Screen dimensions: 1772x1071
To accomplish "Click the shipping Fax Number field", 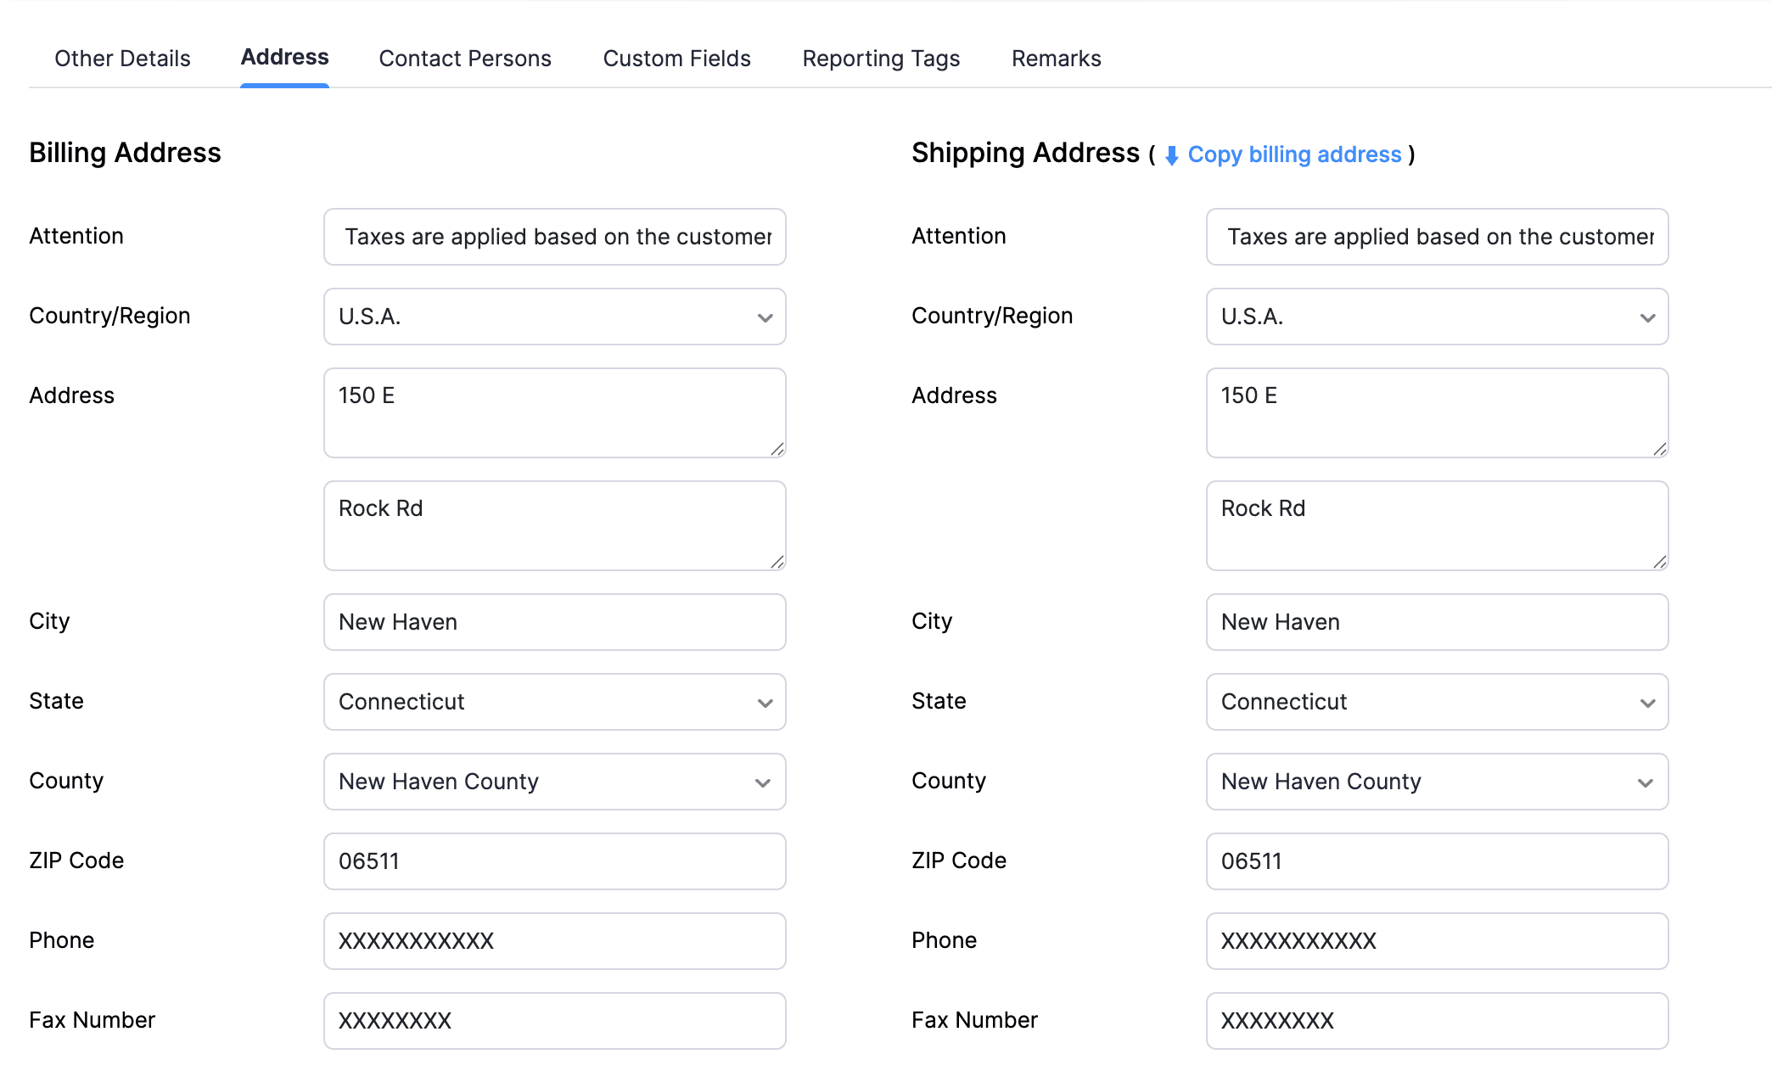I will pos(1436,1021).
